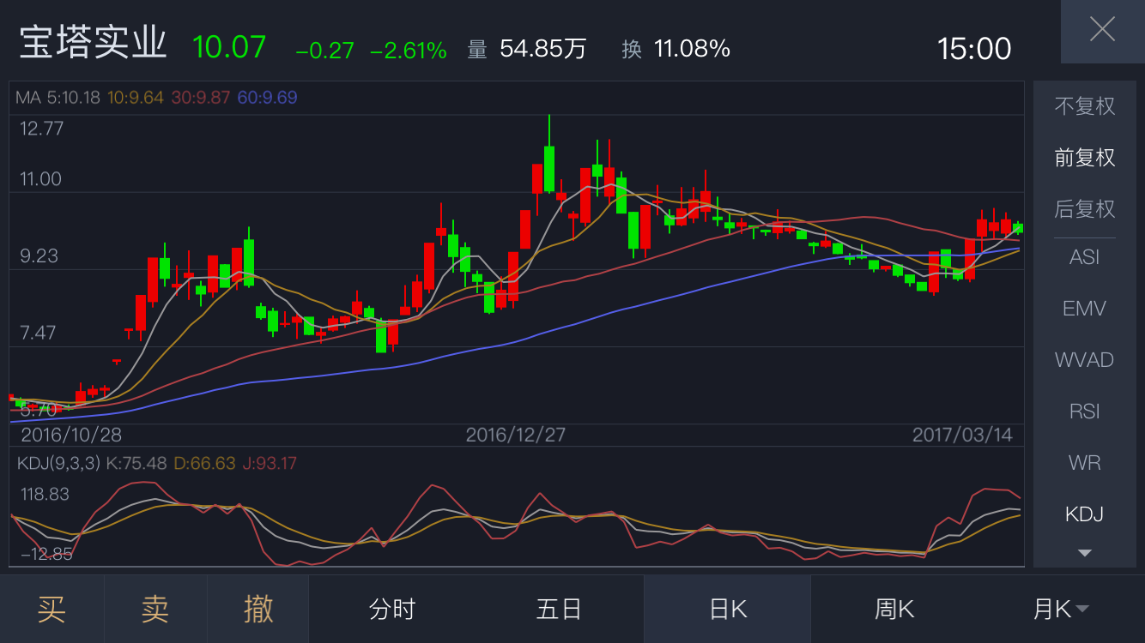This screenshot has height=643, width=1145.
Task: Click the MA 10:9.64 label
Action: (136, 98)
